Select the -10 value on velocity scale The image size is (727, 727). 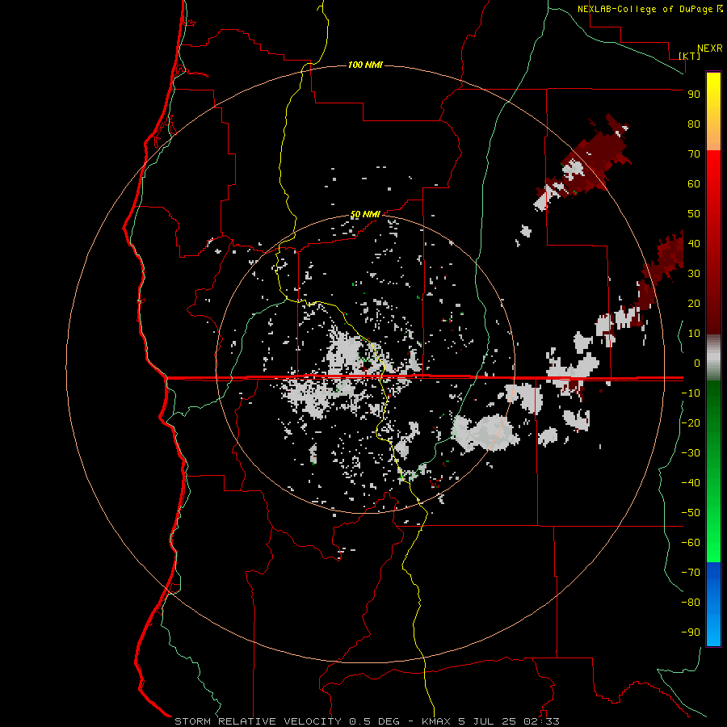pos(691,393)
